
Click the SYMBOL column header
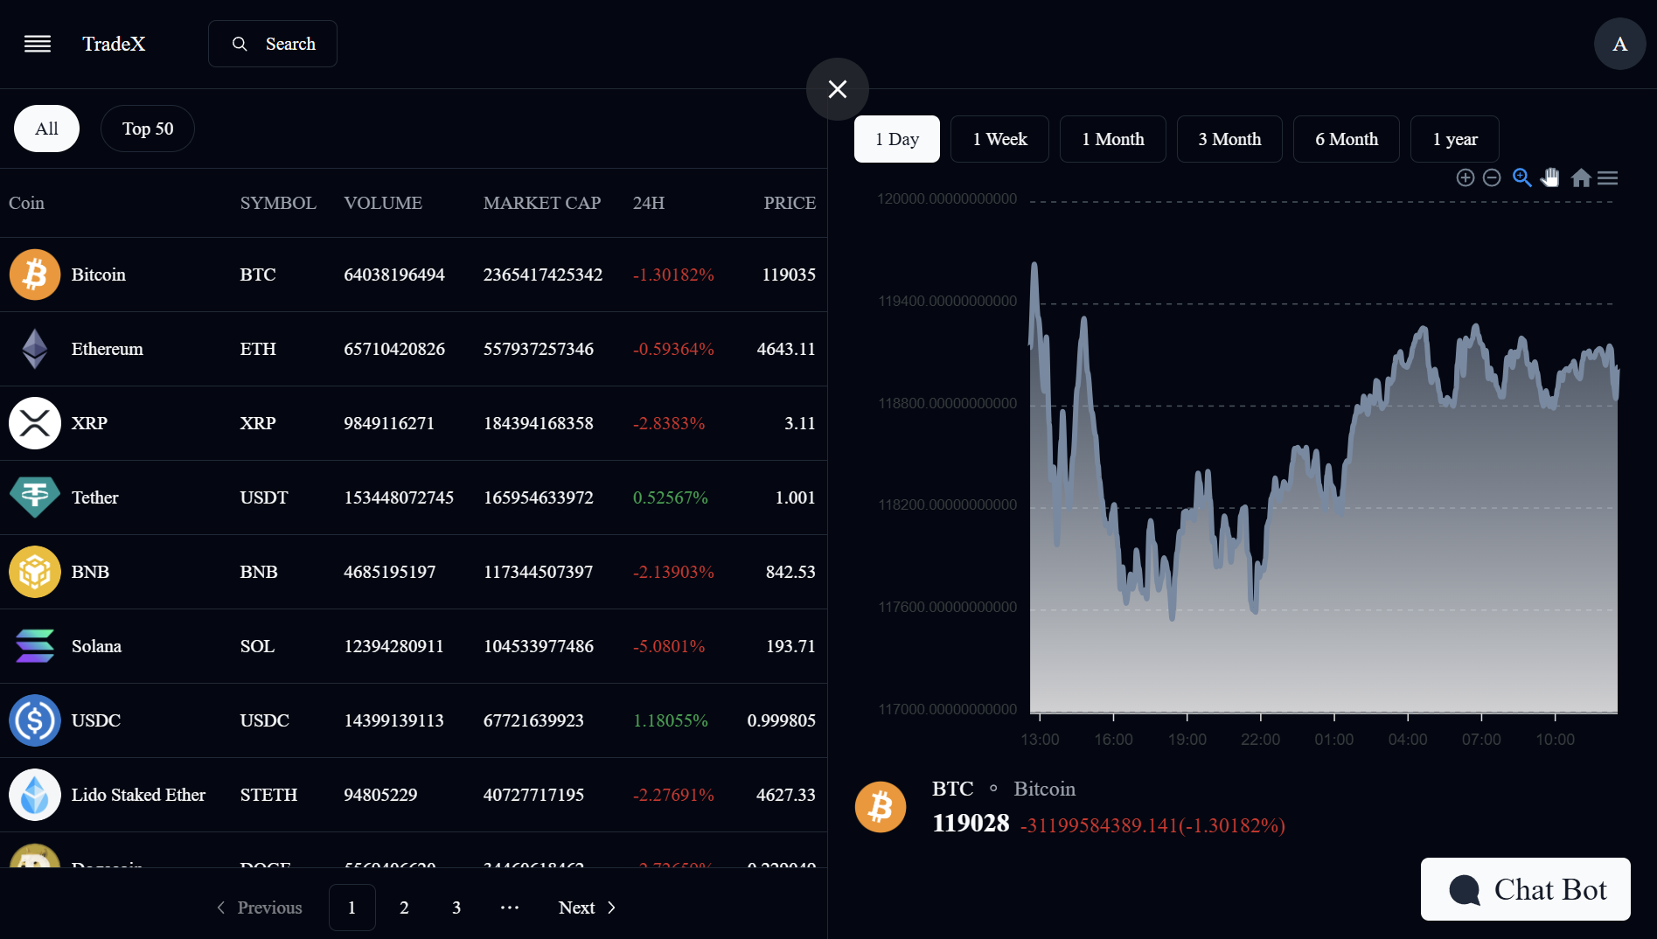[278, 203]
